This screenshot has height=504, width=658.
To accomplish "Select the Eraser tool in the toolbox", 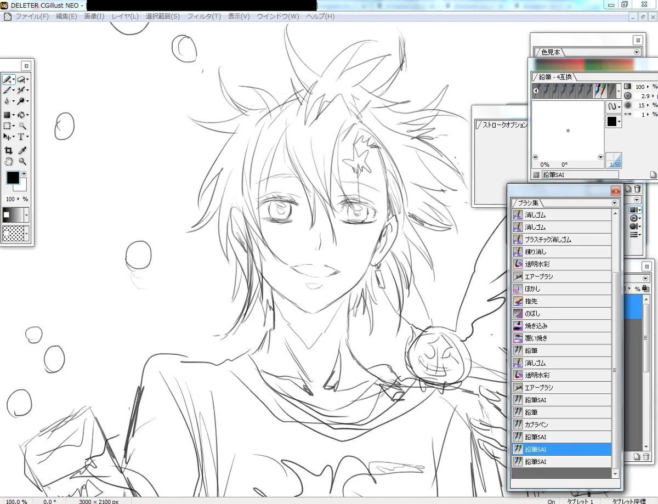I will (x=21, y=80).
